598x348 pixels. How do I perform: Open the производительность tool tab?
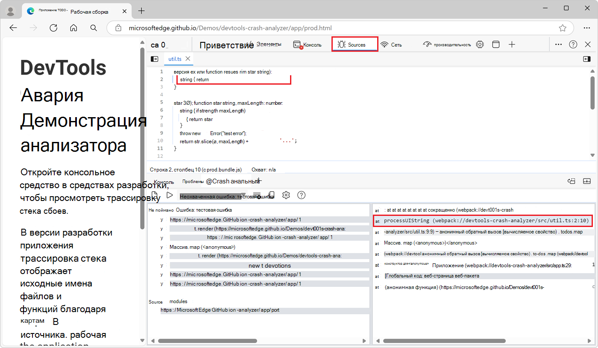(446, 44)
